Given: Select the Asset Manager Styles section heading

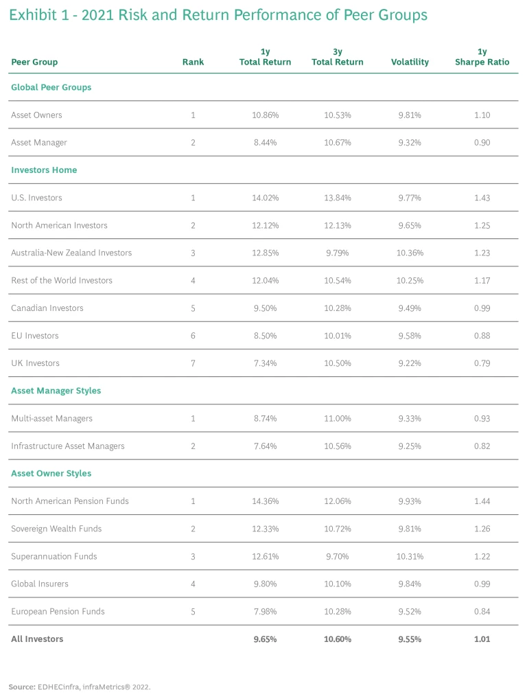Looking at the screenshot, I should click(x=56, y=391).
